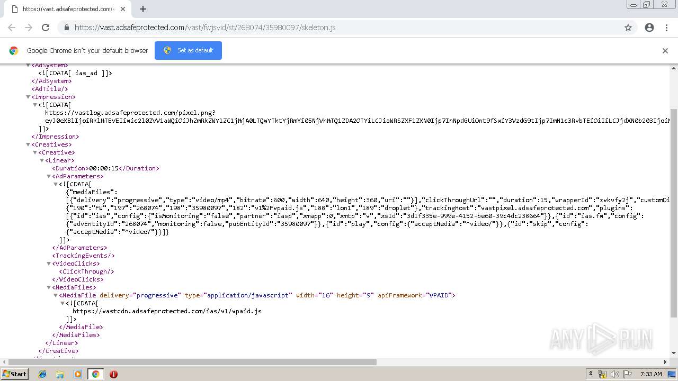
Task: Click the vastcdn vpaid.js URL text
Action: tap(167, 311)
